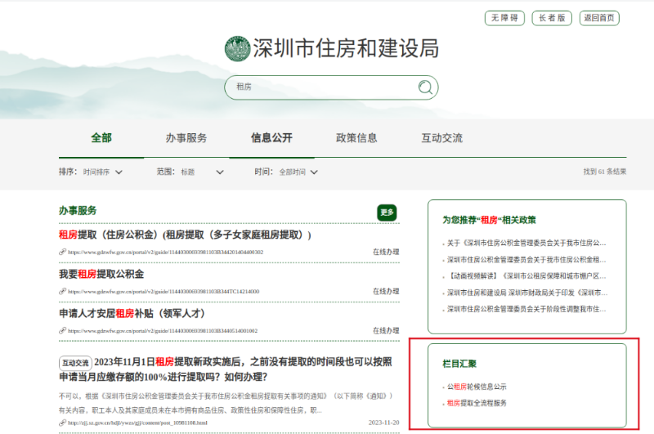Select the 信息公开 tab

click(271, 138)
